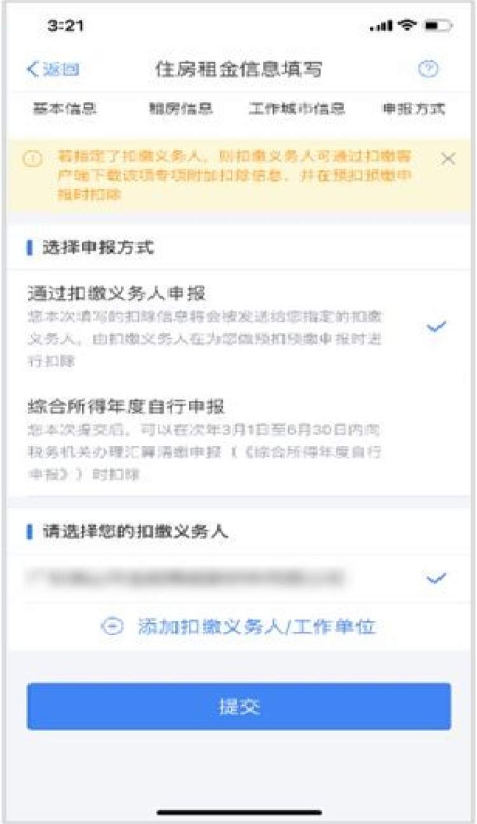Tap the circled plus add icon

coord(112,627)
